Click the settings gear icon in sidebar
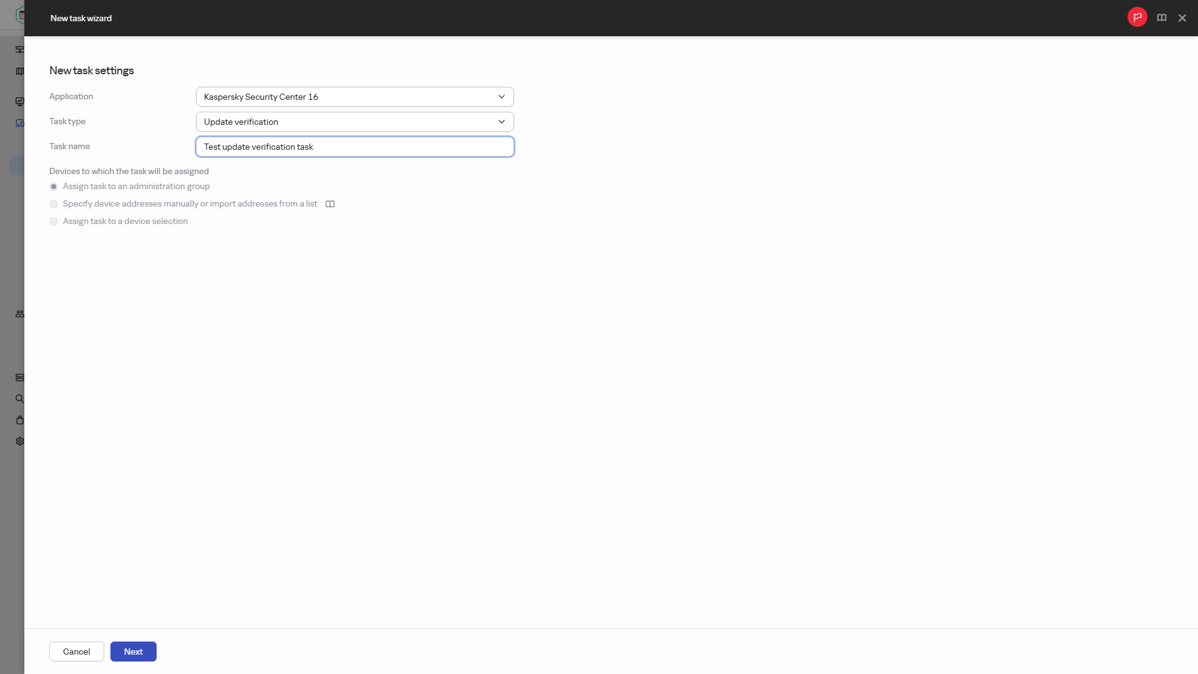This screenshot has height=674, width=1198. 20,441
